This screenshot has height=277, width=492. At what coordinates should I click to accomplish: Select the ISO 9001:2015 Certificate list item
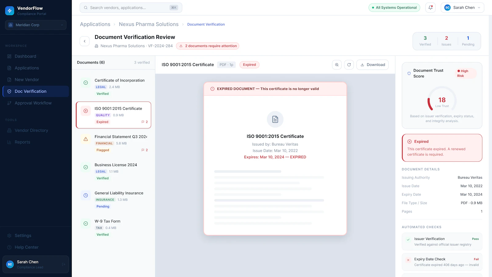click(113, 115)
